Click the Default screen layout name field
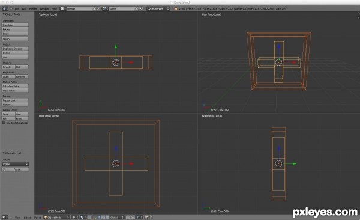This screenshot has height=220, width=360. click(79, 8)
